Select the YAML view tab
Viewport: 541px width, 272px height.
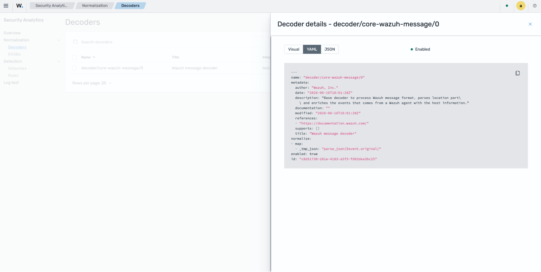[x=312, y=49]
